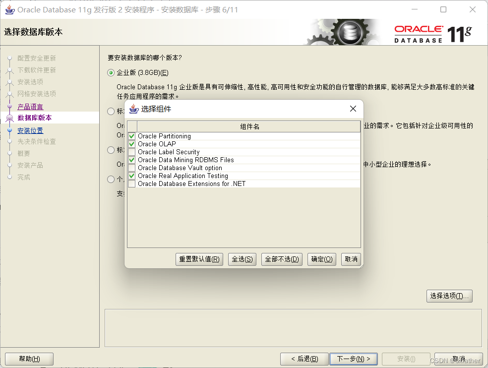488x368 pixels.
Task: Click the 重置默认值(R) button
Action: pyautogui.click(x=199, y=259)
